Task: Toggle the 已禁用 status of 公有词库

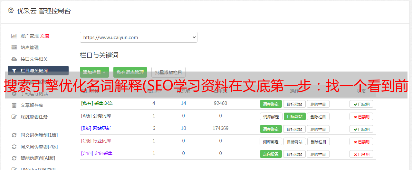Action: 361,116
